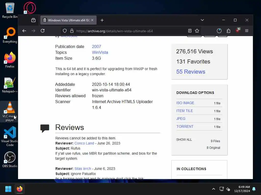The image size is (261, 195).
Task: Open volume tray icon
Action: click(228, 189)
